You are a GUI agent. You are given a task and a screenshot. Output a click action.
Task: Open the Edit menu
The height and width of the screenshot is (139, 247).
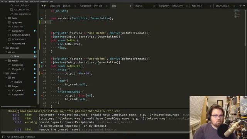click(6, 1)
